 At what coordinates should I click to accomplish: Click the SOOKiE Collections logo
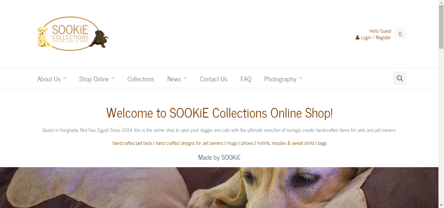pyautogui.click(x=72, y=34)
